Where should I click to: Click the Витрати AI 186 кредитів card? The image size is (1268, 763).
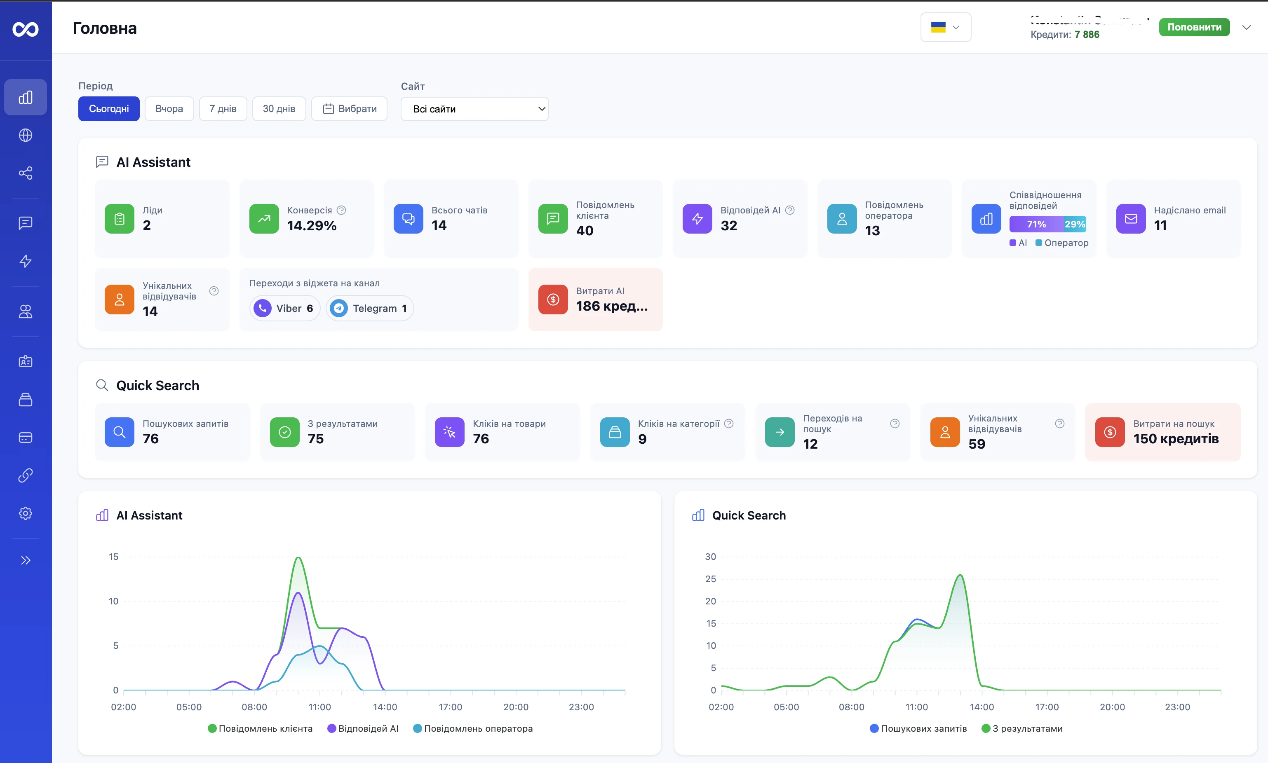click(x=595, y=299)
